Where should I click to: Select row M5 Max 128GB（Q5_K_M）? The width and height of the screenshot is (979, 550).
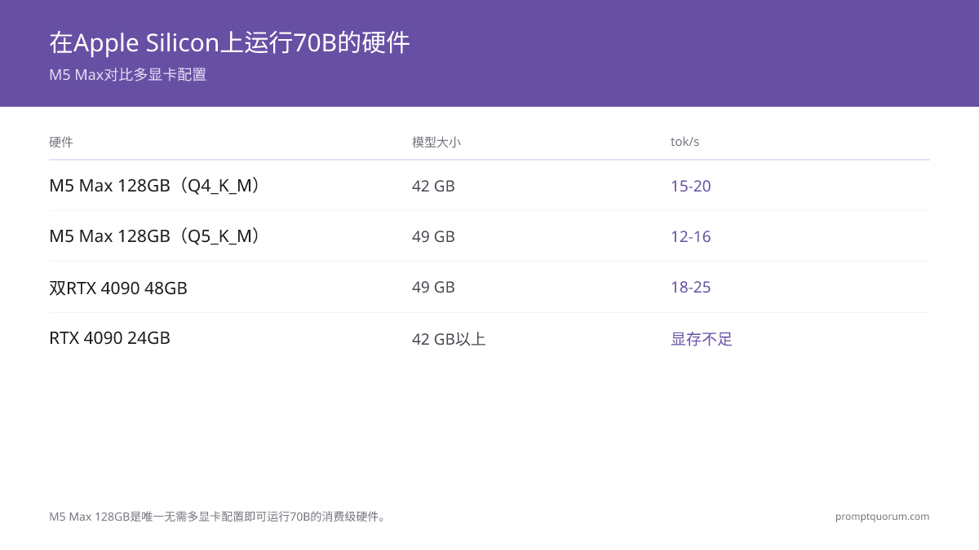489,236
